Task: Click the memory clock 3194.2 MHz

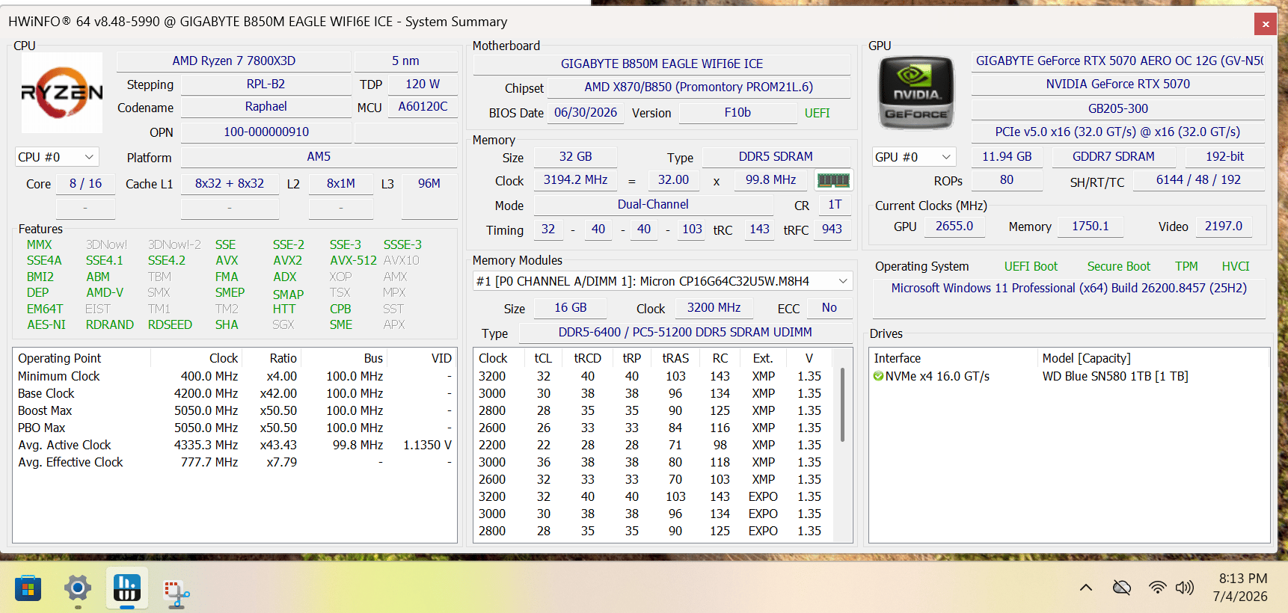Action: point(575,180)
